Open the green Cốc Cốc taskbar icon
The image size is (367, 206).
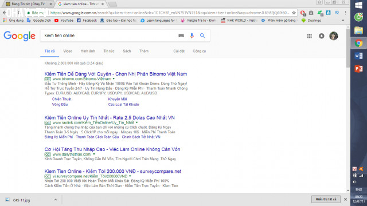358,17
